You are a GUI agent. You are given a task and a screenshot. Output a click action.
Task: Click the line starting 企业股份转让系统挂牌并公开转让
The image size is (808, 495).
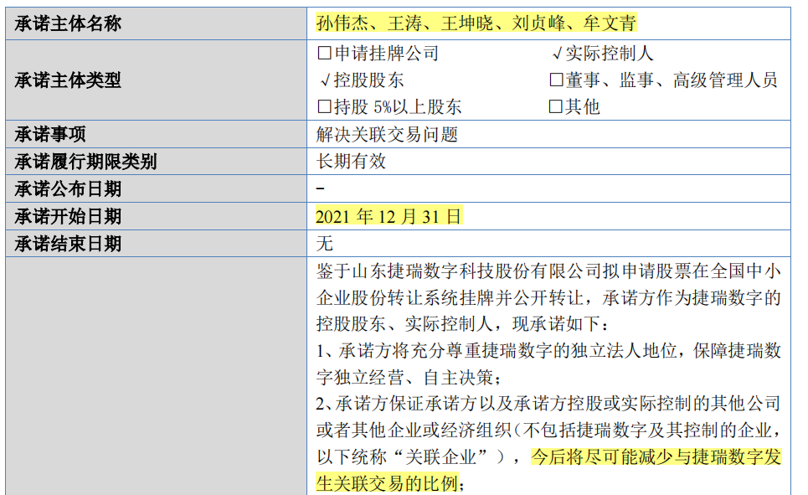(x=548, y=298)
